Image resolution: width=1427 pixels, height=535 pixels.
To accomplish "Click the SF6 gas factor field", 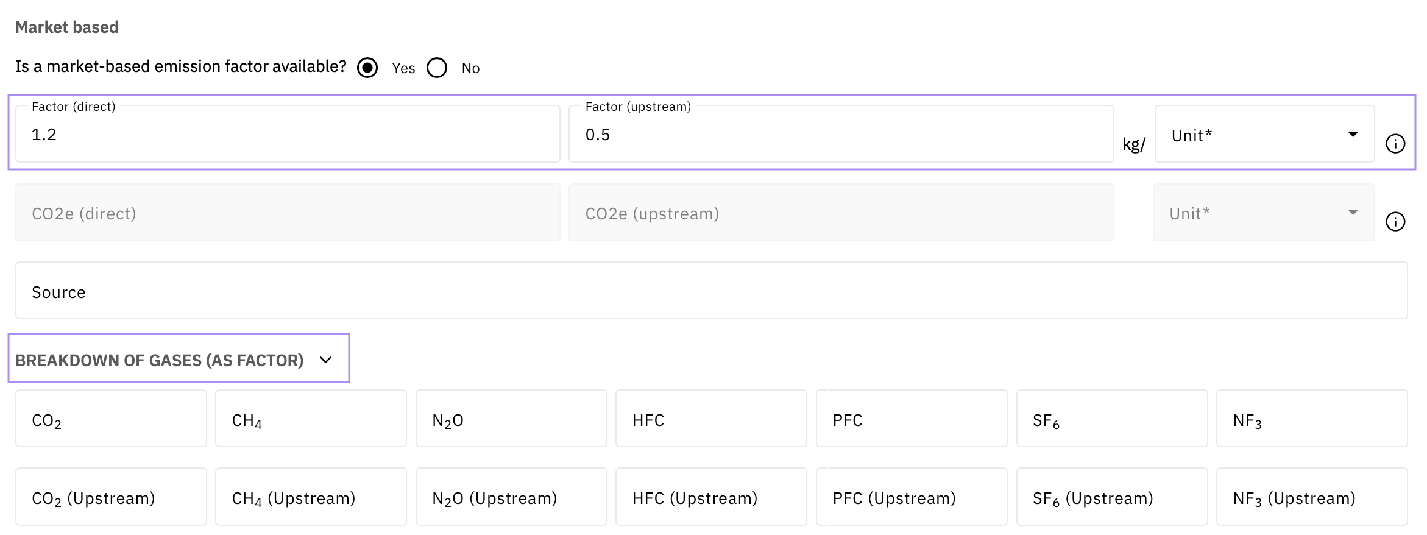I will (x=1112, y=419).
